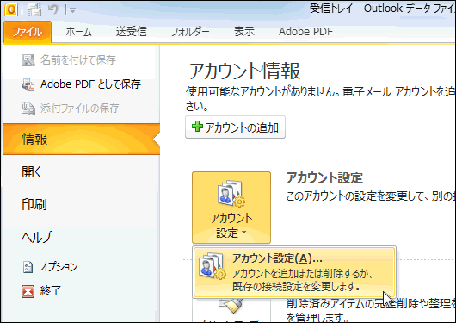
Task: Select 名前を付けて保存 text in sidebar
Action: point(78,60)
